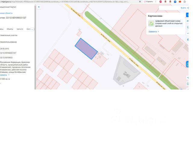Click the second avatar extension icon before the shield icon
Image resolution: width=193 pixels, height=145 pixels.
[x=170, y=2]
